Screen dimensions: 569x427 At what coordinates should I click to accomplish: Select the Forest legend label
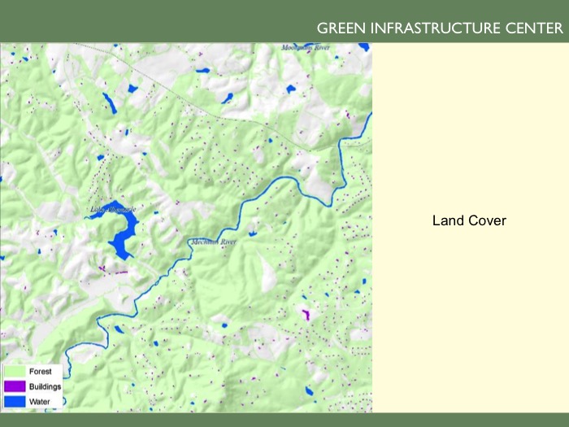pyautogui.click(x=41, y=372)
